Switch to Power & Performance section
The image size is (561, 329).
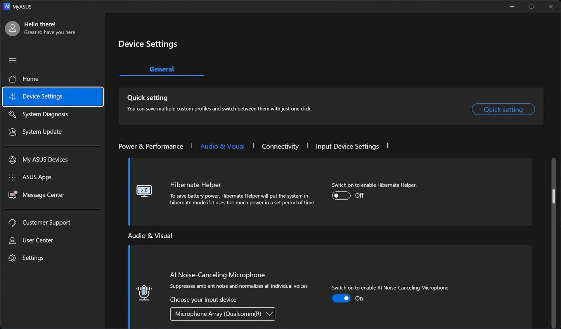(151, 146)
